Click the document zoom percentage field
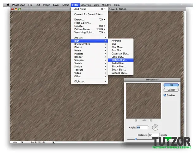This screenshot has height=156, width=196. (x=15, y=142)
